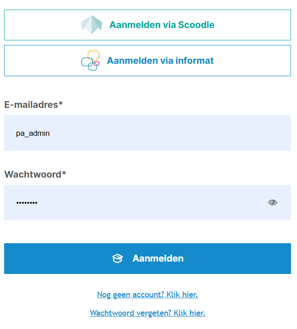Click the blue square in informat logo
Viewport: 297px width, 329px height.
[x=87, y=61]
